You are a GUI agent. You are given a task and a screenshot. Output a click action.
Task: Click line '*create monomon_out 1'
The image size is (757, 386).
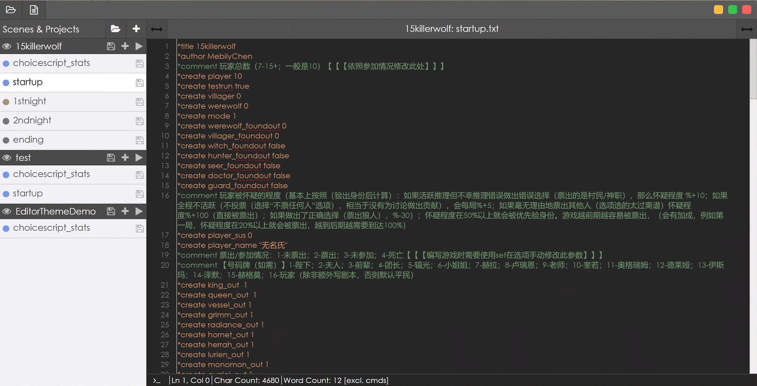[223, 365]
